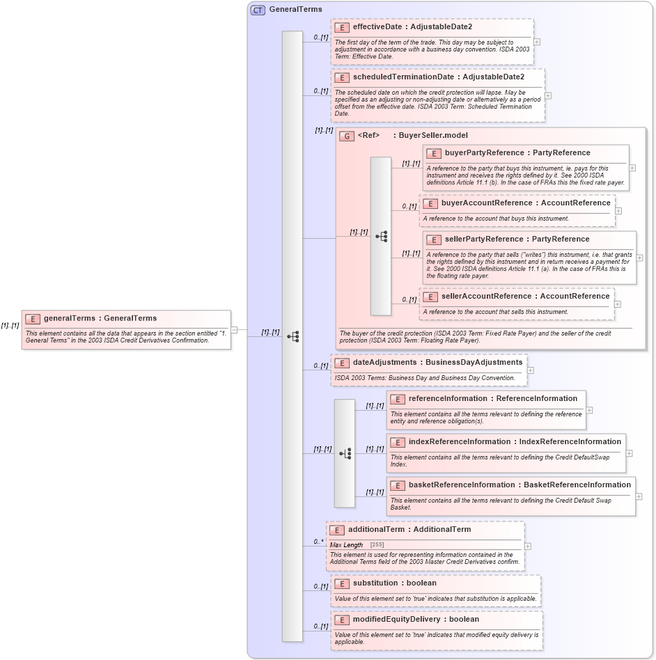Click the G icon of BuyerSeller.model
This screenshot has height=660, width=656.
click(347, 136)
